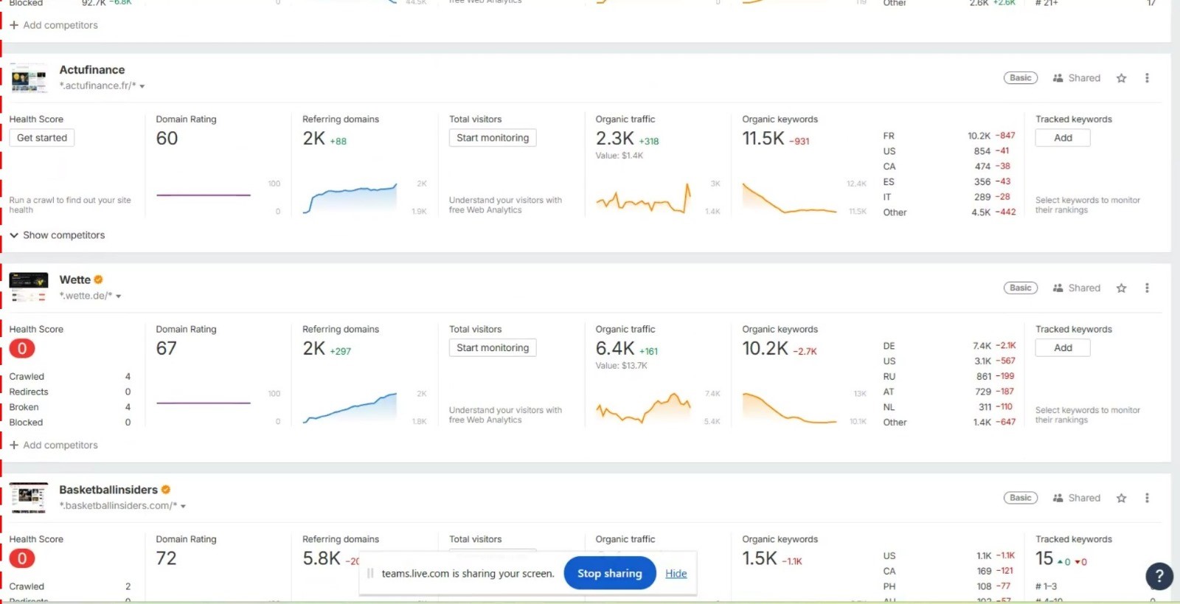Open Basketballinsiders Domain Rating value 72
Viewport: 1180px width, 604px height.
click(167, 559)
